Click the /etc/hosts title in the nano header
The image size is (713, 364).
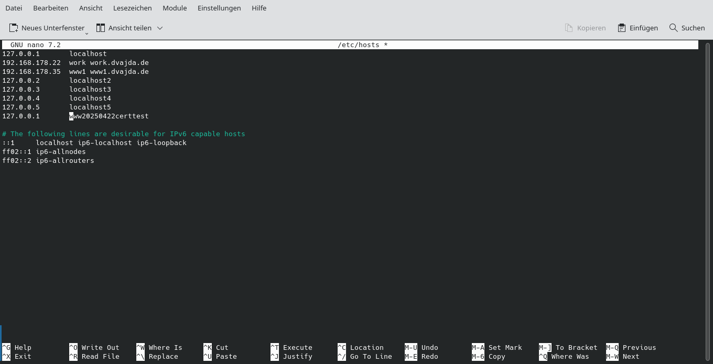coord(363,45)
